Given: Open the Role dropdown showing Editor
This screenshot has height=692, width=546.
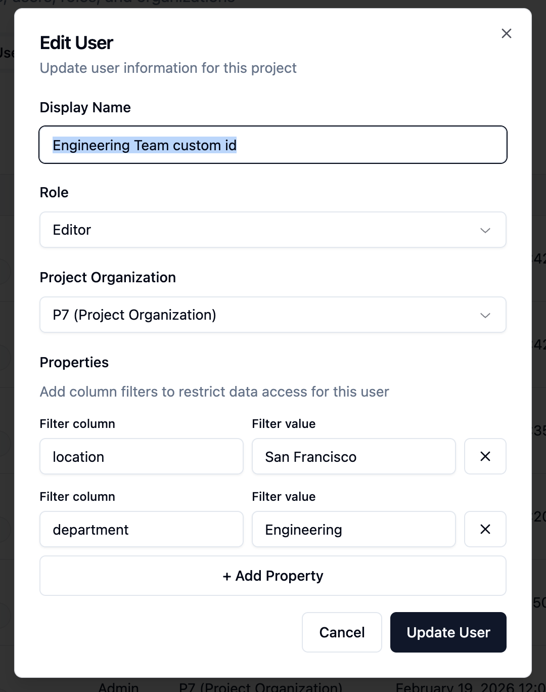Looking at the screenshot, I should [273, 230].
